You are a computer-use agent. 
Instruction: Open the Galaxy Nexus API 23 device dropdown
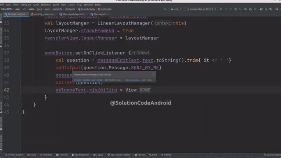click(201, 9)
